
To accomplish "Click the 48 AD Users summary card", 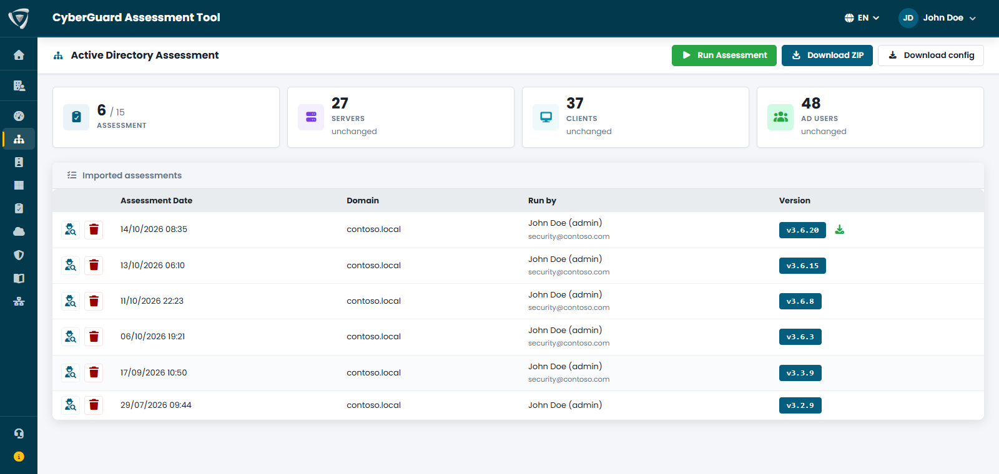I will click(870, 117).
